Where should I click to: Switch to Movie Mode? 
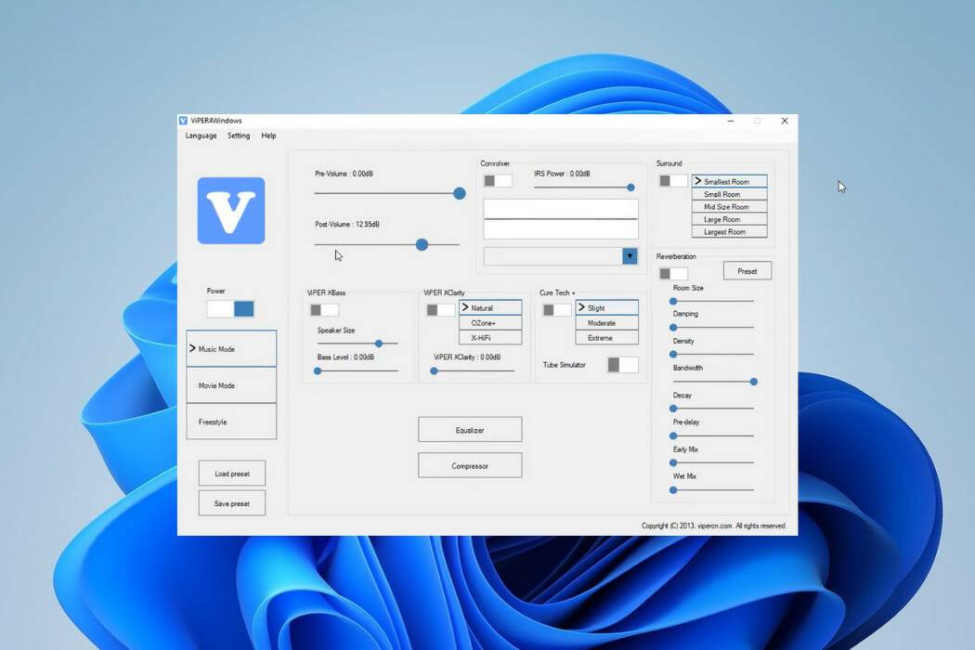click(x=230, y=384)
